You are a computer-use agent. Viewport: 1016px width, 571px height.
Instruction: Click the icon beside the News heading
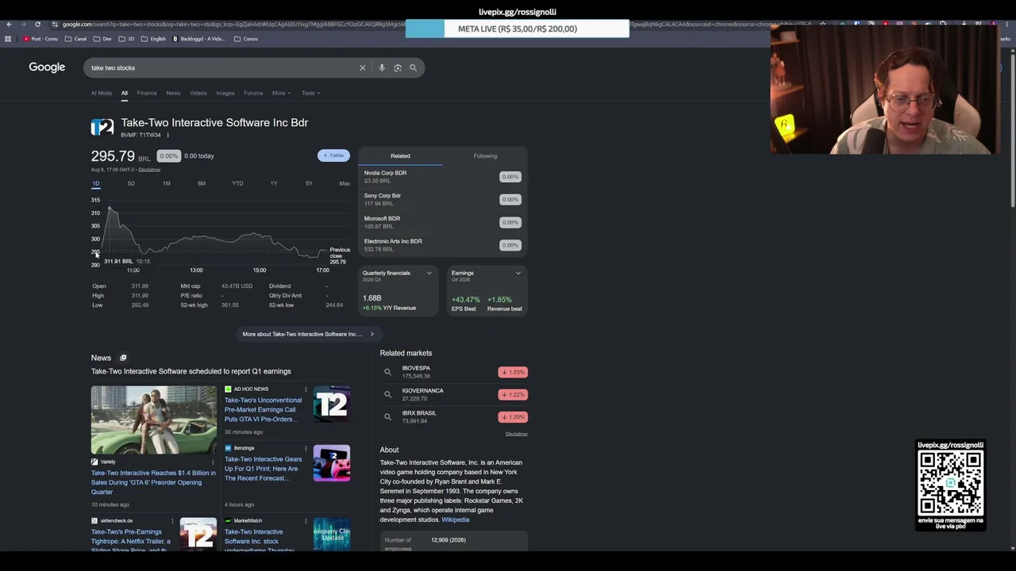pos(123,358)
